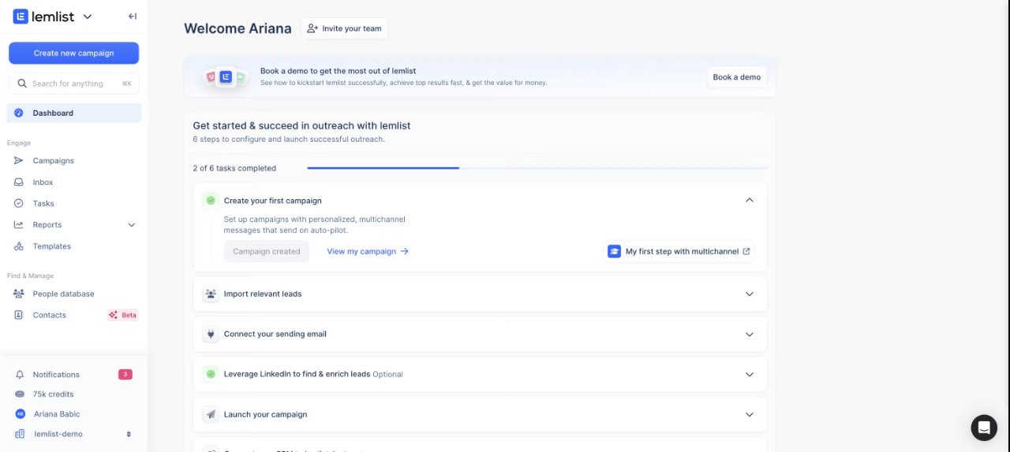The height and width of the screenshot is (452, 1010).
Task: Click the 75k credits coin icon
Action: [20, 395]
